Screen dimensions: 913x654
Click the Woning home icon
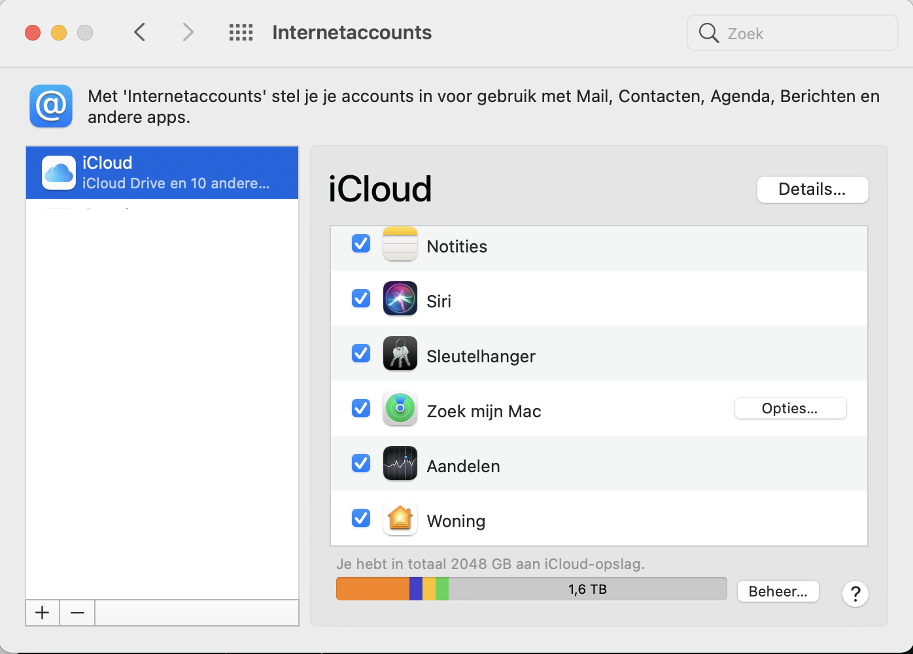(x=400, y=519)
